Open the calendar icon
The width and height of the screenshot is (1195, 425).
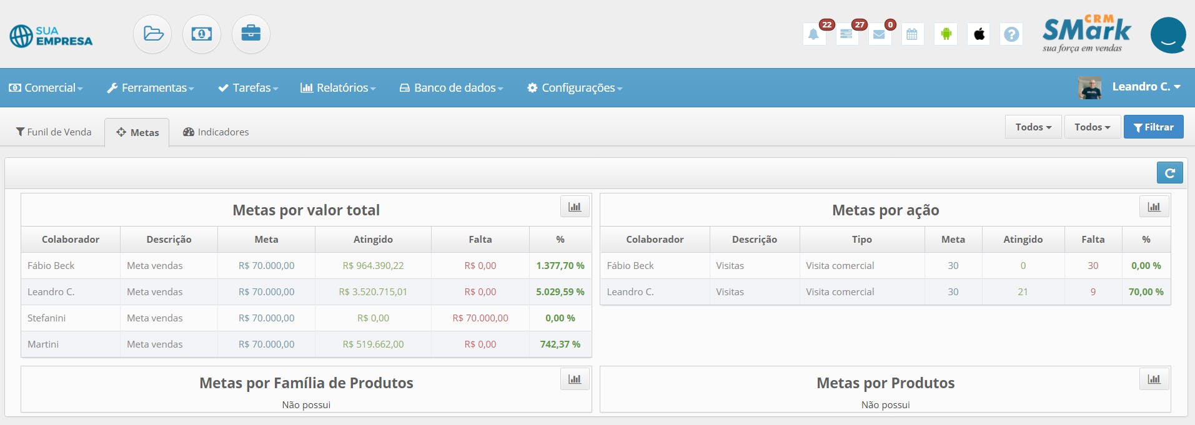[912, 34]
